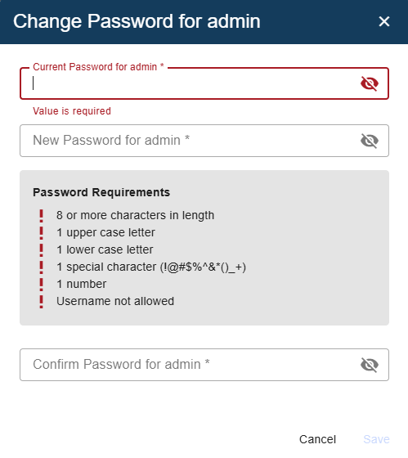The image size is (408, 458).
Task: Click the special character requirement text
Action: point(151,267)
